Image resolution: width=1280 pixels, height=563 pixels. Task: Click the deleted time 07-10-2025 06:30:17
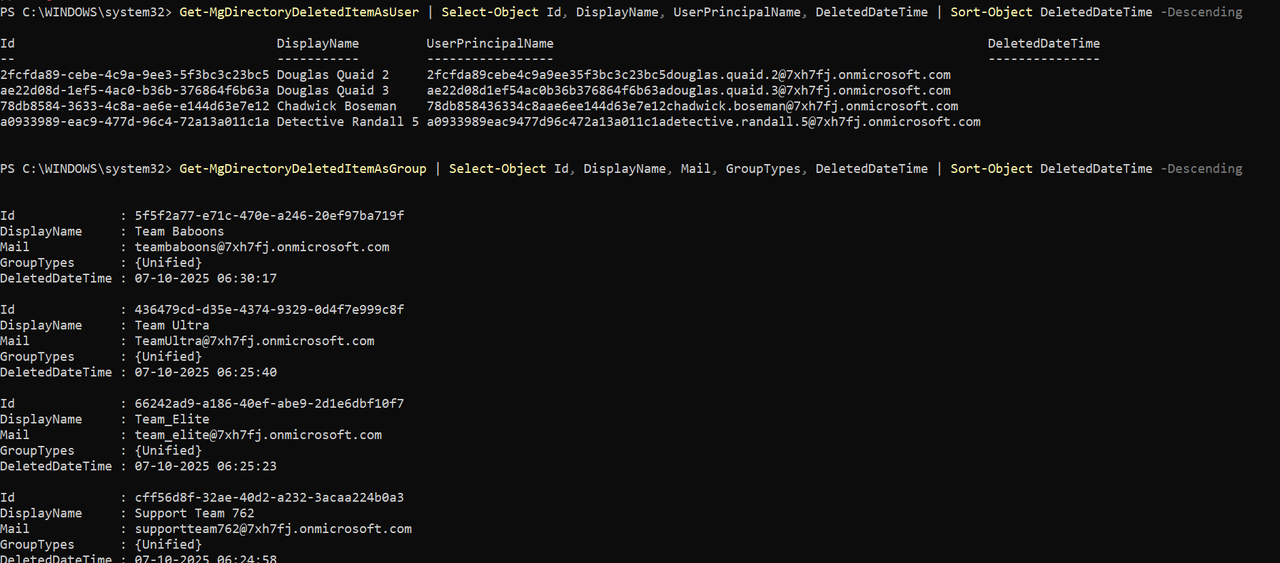[206, 278]
